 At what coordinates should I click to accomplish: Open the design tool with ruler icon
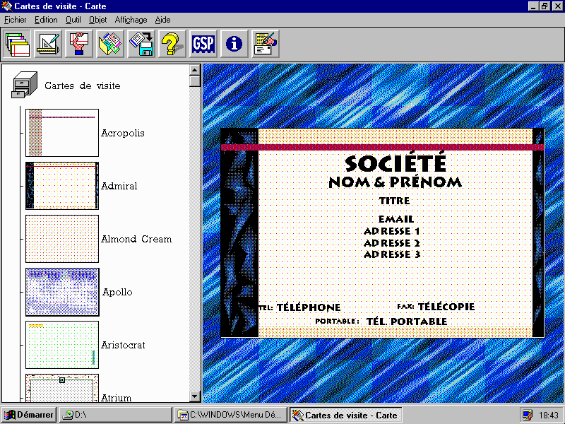48,44
